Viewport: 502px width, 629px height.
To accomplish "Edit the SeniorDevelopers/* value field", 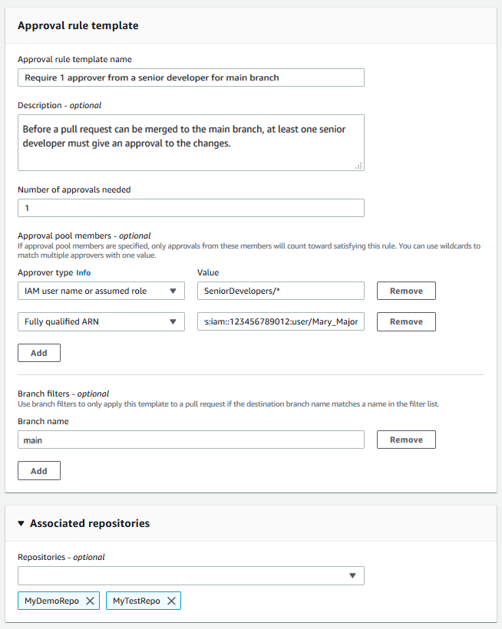I will [x=282, y=291].
